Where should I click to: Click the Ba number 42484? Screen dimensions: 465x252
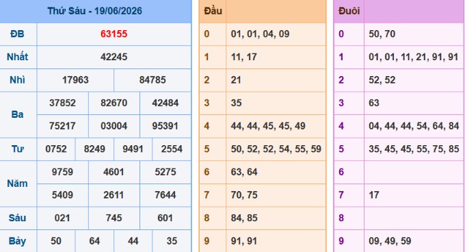click(x=165, y=103)
